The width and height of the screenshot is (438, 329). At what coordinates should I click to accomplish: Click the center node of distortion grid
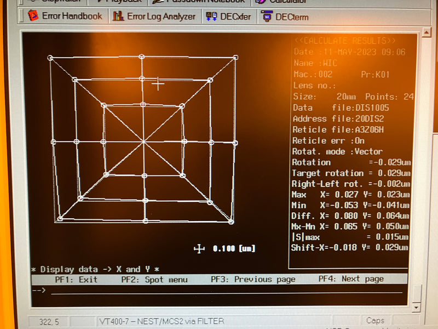tap(144, 142)
